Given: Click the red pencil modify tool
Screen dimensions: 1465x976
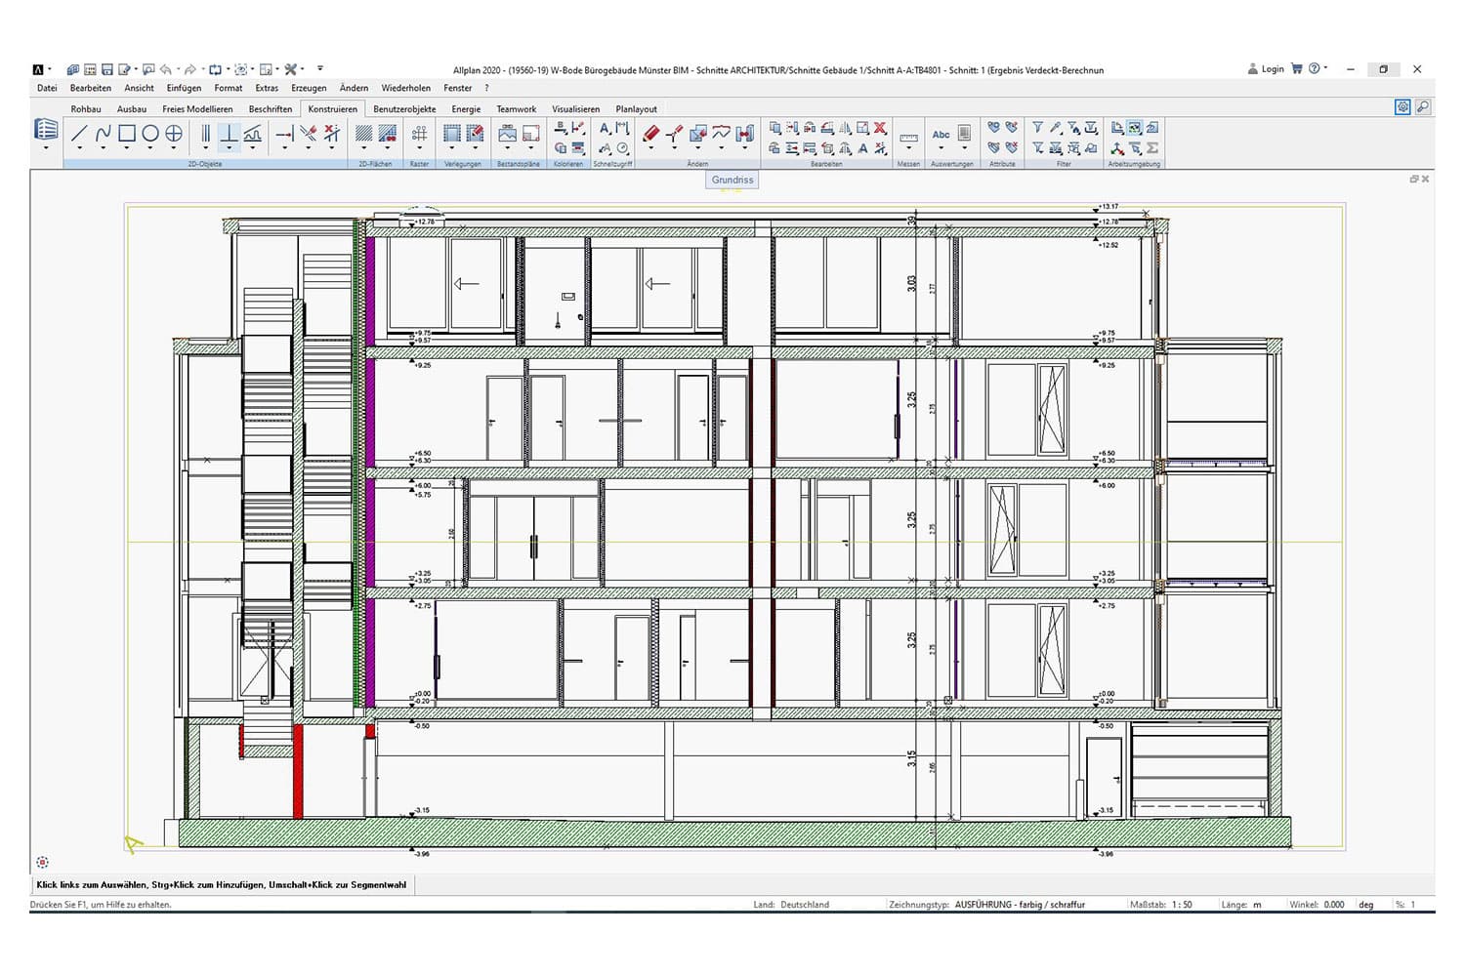Looking at the screenshot, I should pos(650,134).
